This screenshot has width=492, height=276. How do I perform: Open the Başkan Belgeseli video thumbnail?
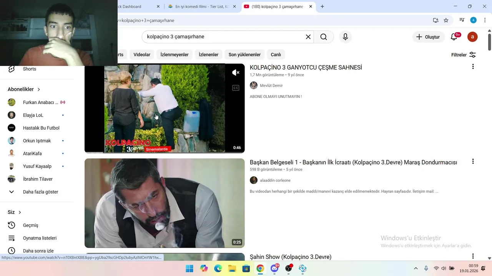165,203
